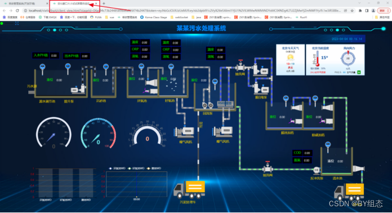Open the browser extensions puzzle icon
The width and height of the screenshot is (392, 213).
click(360, 11)
